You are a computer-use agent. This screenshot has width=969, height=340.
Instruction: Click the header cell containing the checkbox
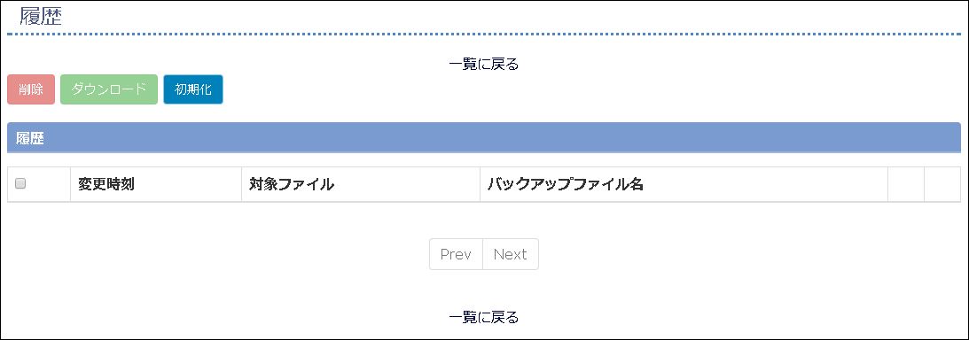click(x=39, y=184)
